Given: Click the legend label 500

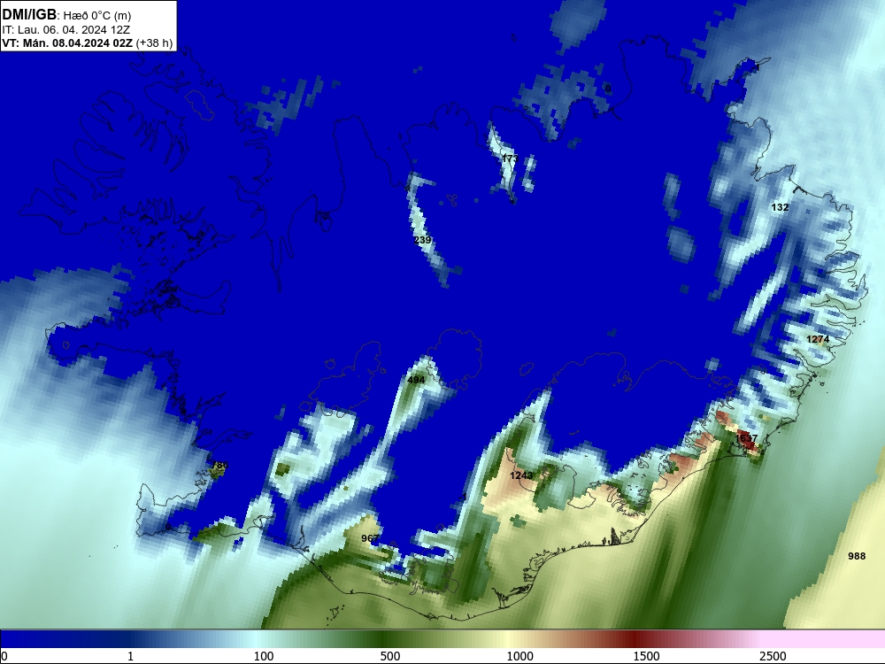Looking at the screenshot, I should pos(390,656).
